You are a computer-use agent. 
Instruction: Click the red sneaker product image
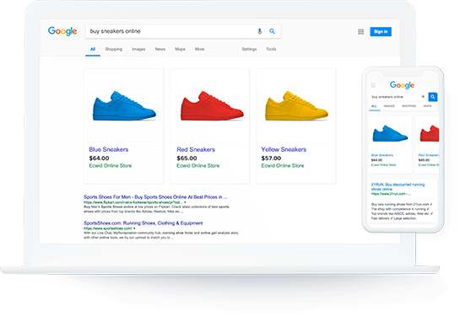(x=212, y=105)
